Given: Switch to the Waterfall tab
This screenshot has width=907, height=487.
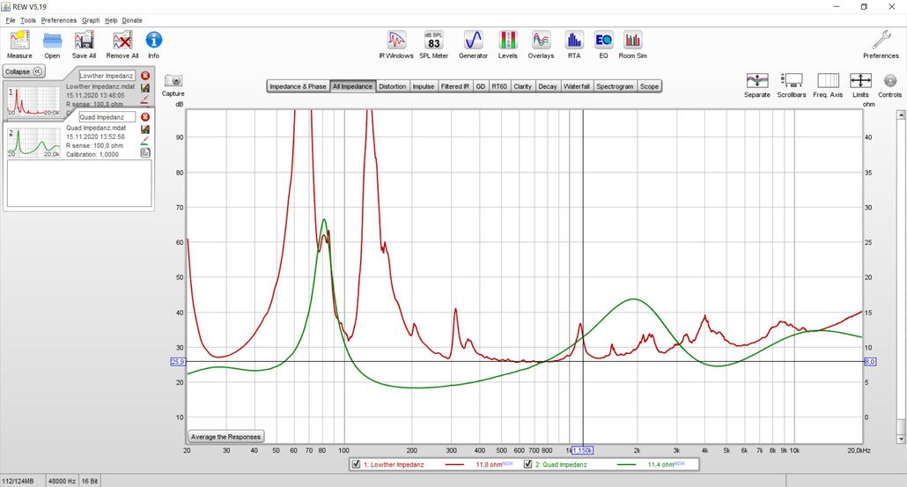Looking at the screenshot, I should point(577,86).
